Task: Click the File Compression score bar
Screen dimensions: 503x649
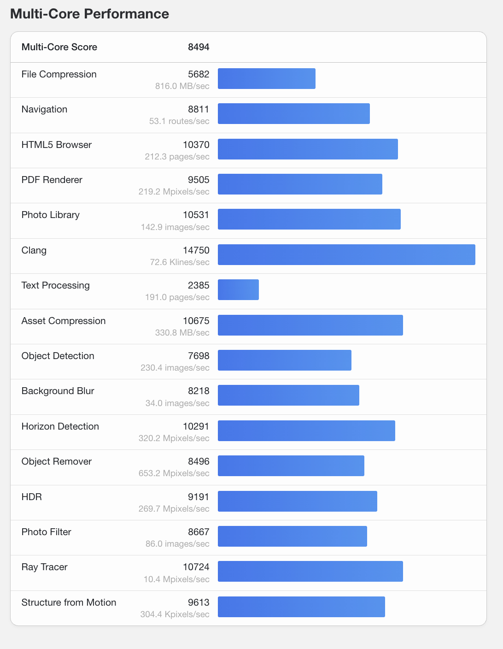Action: click(266, 79)
